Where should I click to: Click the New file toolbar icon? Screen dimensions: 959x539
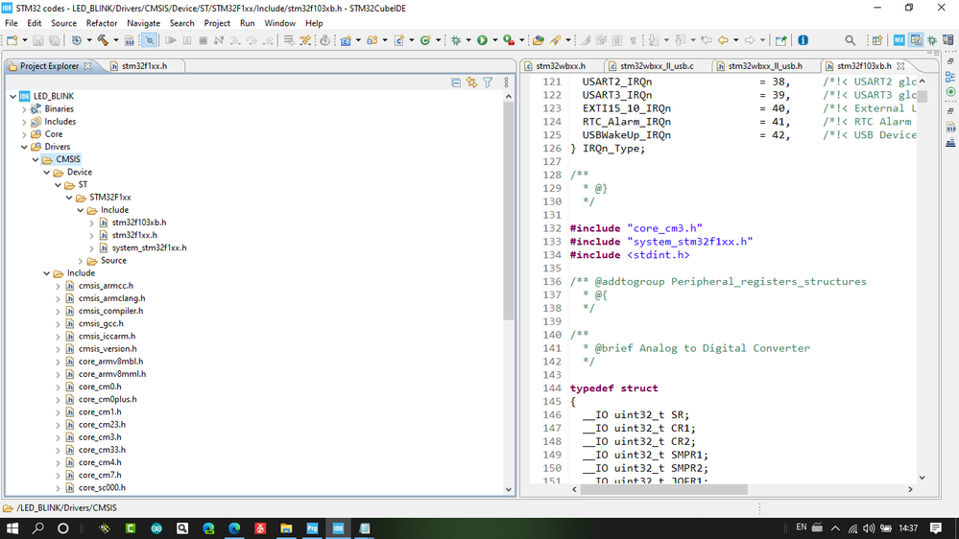(12, 40)
